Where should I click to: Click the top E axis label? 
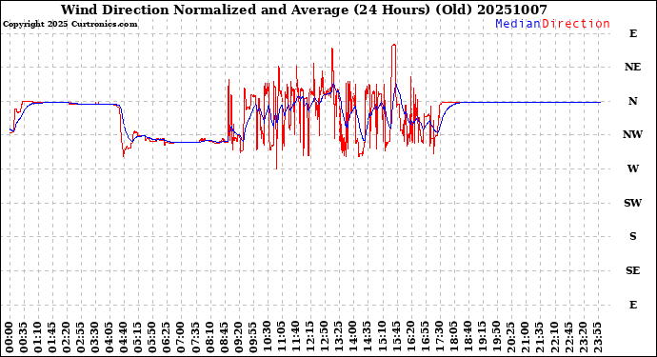(633, 33)
